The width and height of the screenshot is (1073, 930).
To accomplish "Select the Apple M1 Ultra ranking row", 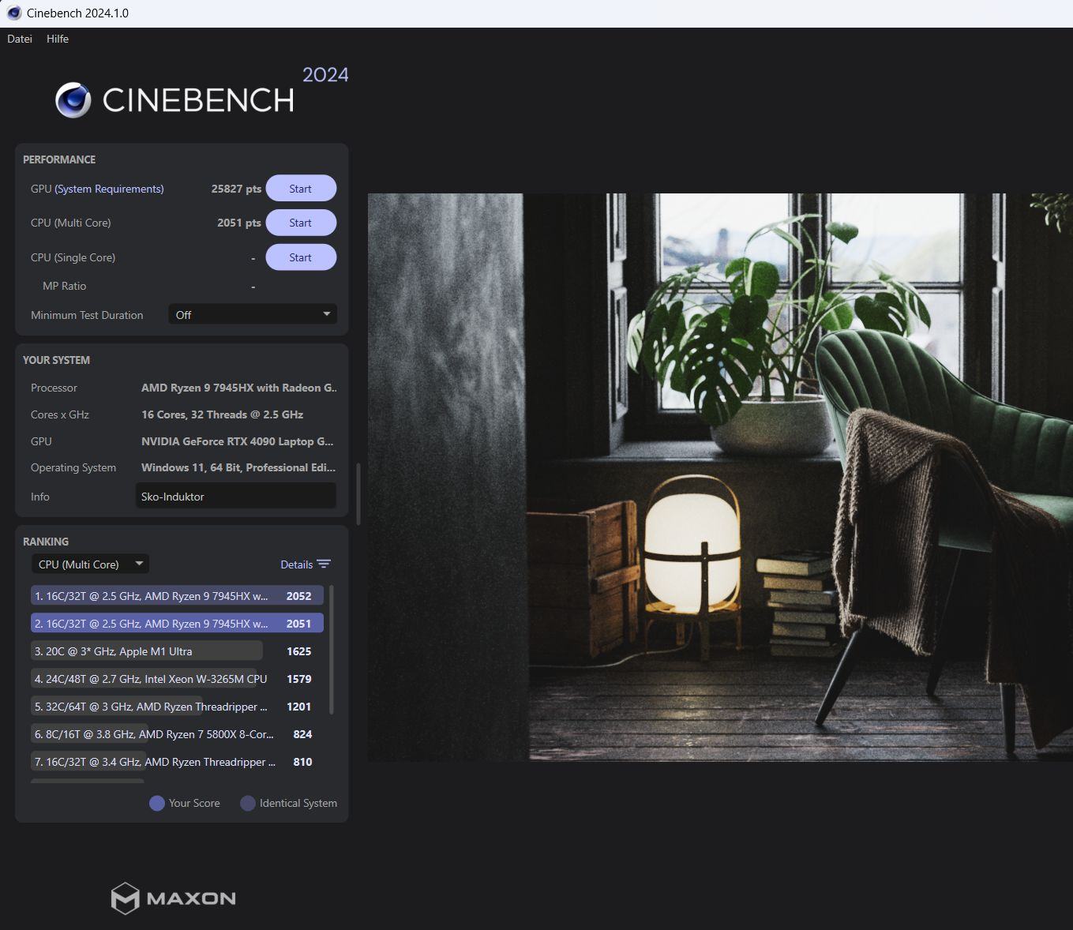I will point(177,651).
